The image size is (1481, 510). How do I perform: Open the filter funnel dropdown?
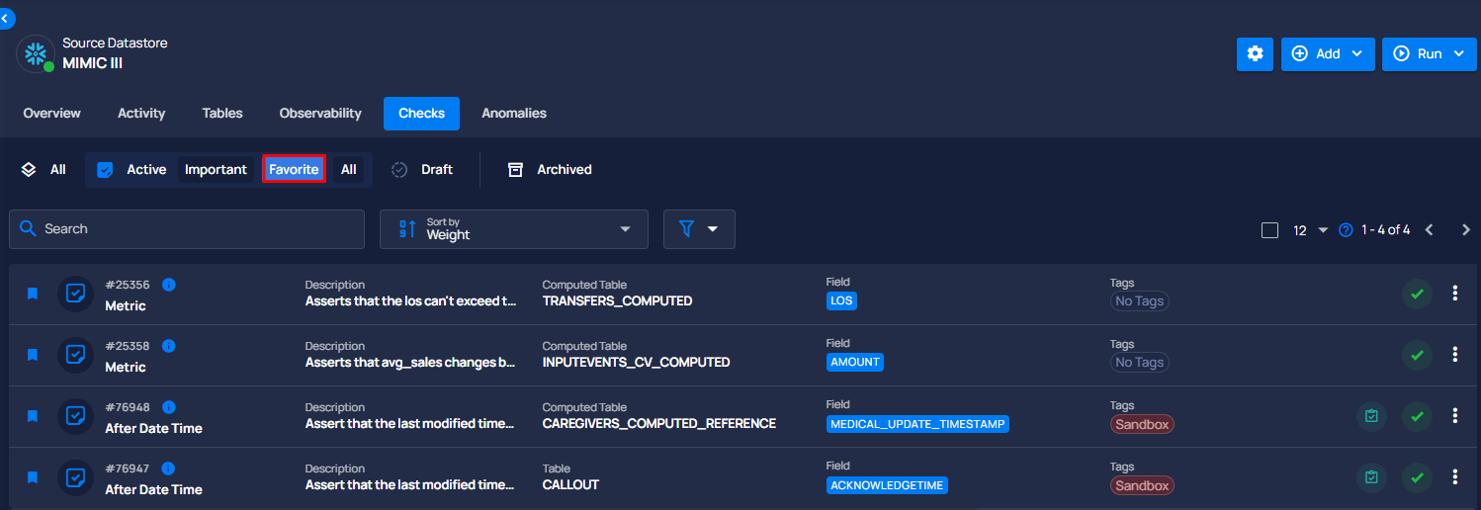(x=699, y=229)
